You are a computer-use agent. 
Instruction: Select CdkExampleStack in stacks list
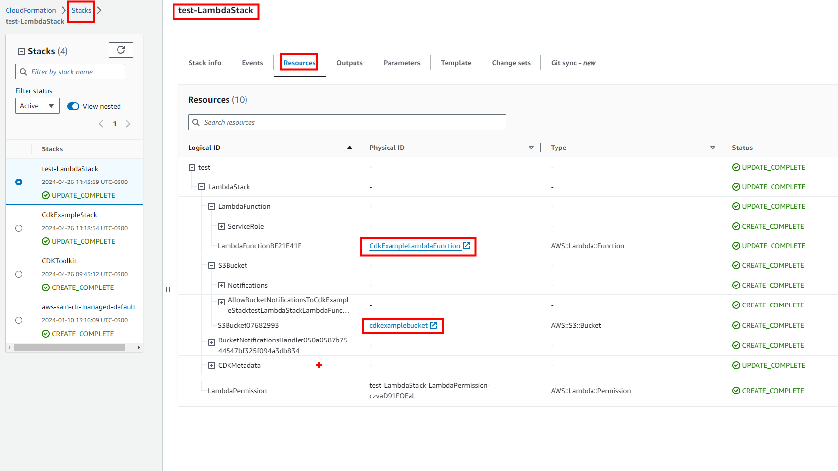point(69,215)
